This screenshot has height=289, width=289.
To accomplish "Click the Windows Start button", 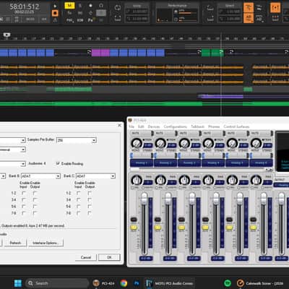I will coord(18,283).
